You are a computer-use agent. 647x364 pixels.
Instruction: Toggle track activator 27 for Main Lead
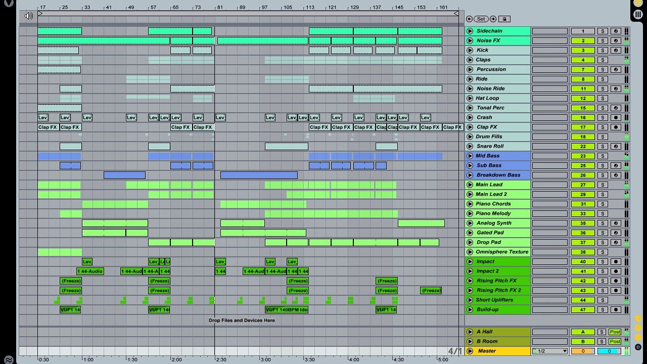click(x=583, y=185)
